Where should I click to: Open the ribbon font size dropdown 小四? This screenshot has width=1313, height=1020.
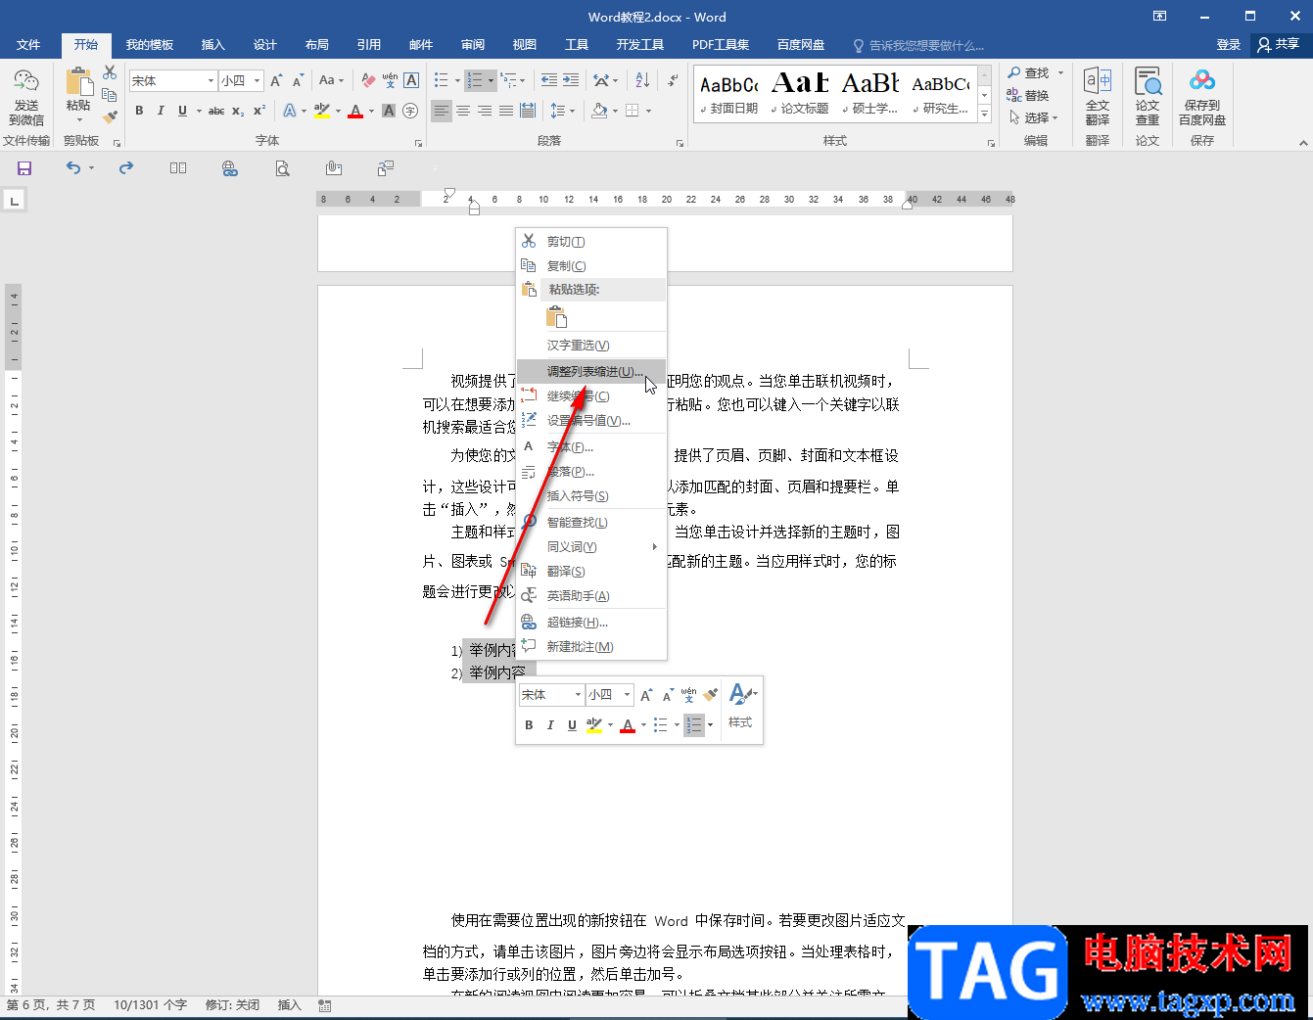point(258,80)
